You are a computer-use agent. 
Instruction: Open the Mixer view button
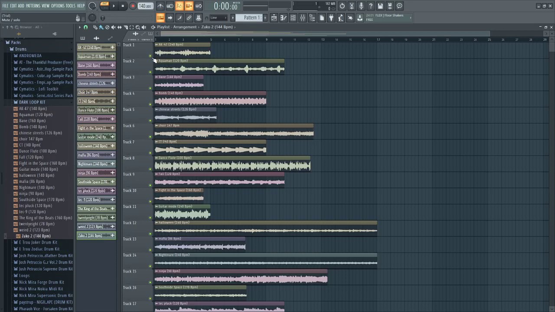point(302,18)
